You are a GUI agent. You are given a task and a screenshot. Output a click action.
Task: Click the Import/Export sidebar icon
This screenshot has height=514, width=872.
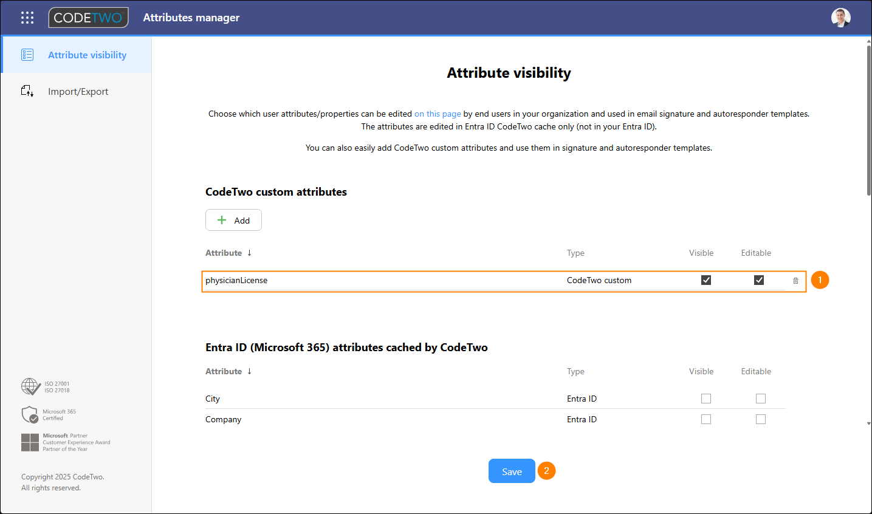point(27,91)
